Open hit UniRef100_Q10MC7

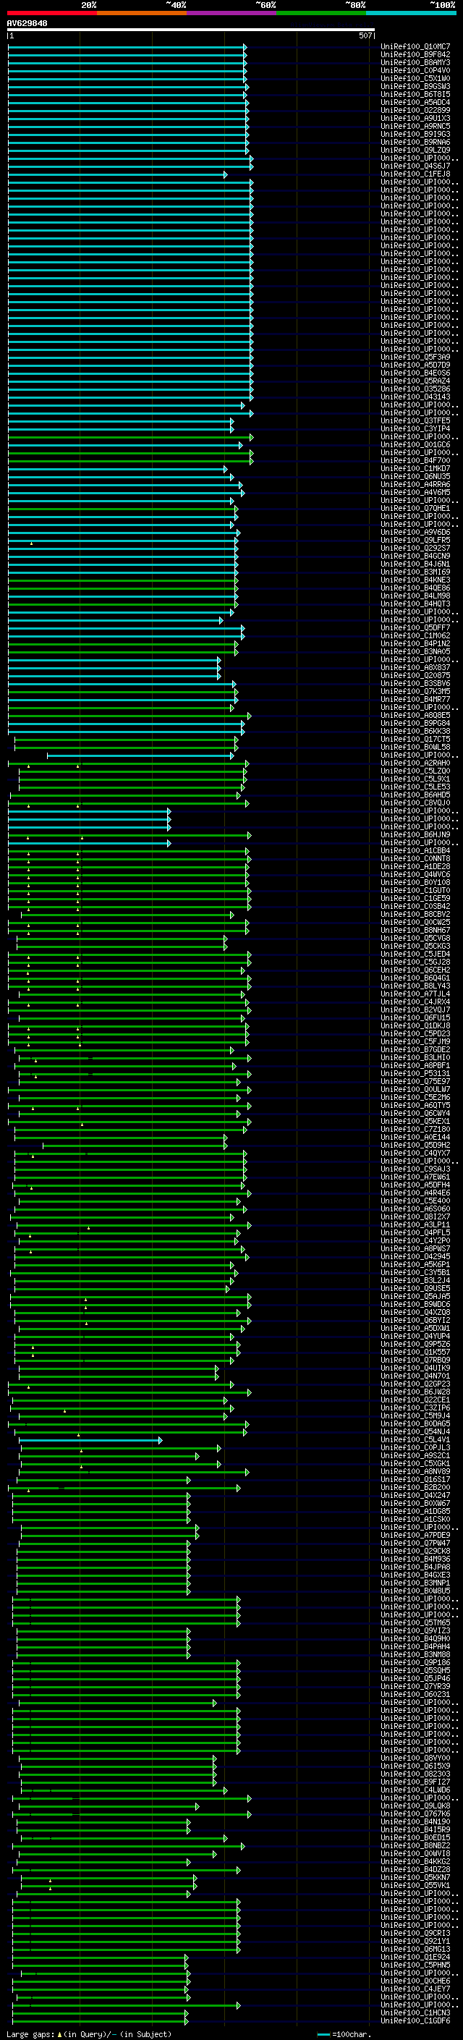pyautogui.click(x=415, y=47)
